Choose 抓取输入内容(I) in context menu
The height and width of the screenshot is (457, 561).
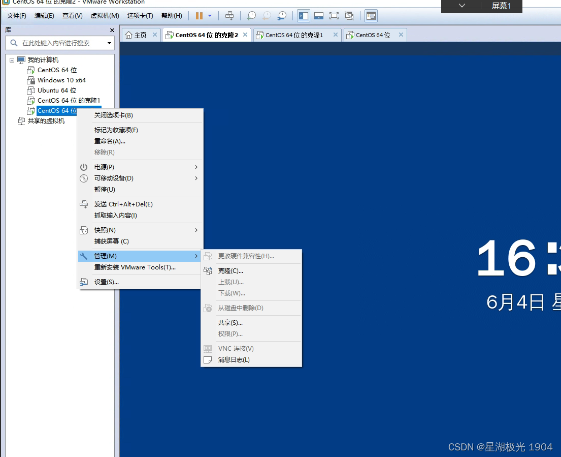coord(140,215)
